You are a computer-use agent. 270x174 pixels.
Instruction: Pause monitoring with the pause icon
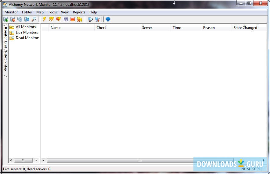click(x=66, y=19)
